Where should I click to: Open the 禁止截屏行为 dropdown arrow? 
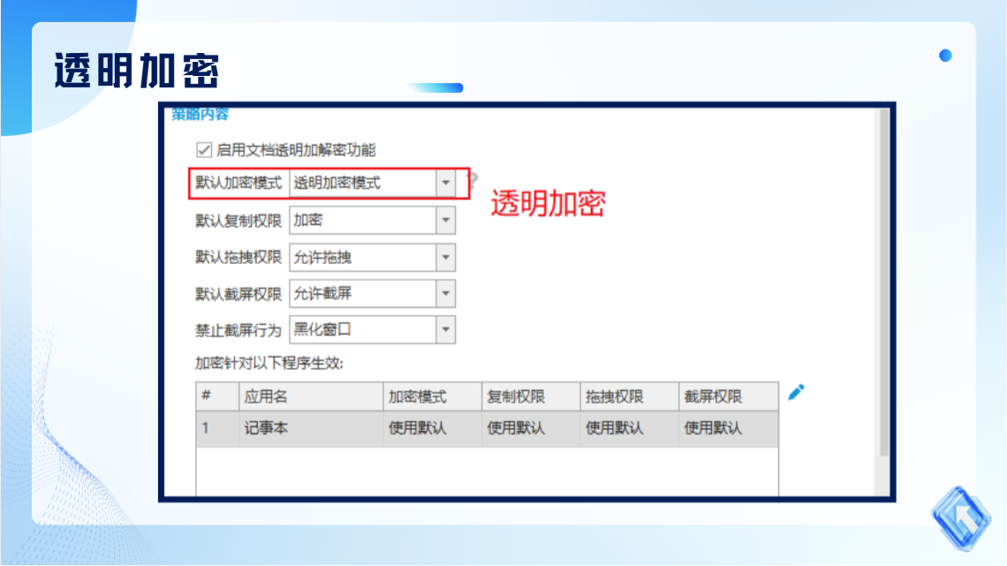(446, 330)
